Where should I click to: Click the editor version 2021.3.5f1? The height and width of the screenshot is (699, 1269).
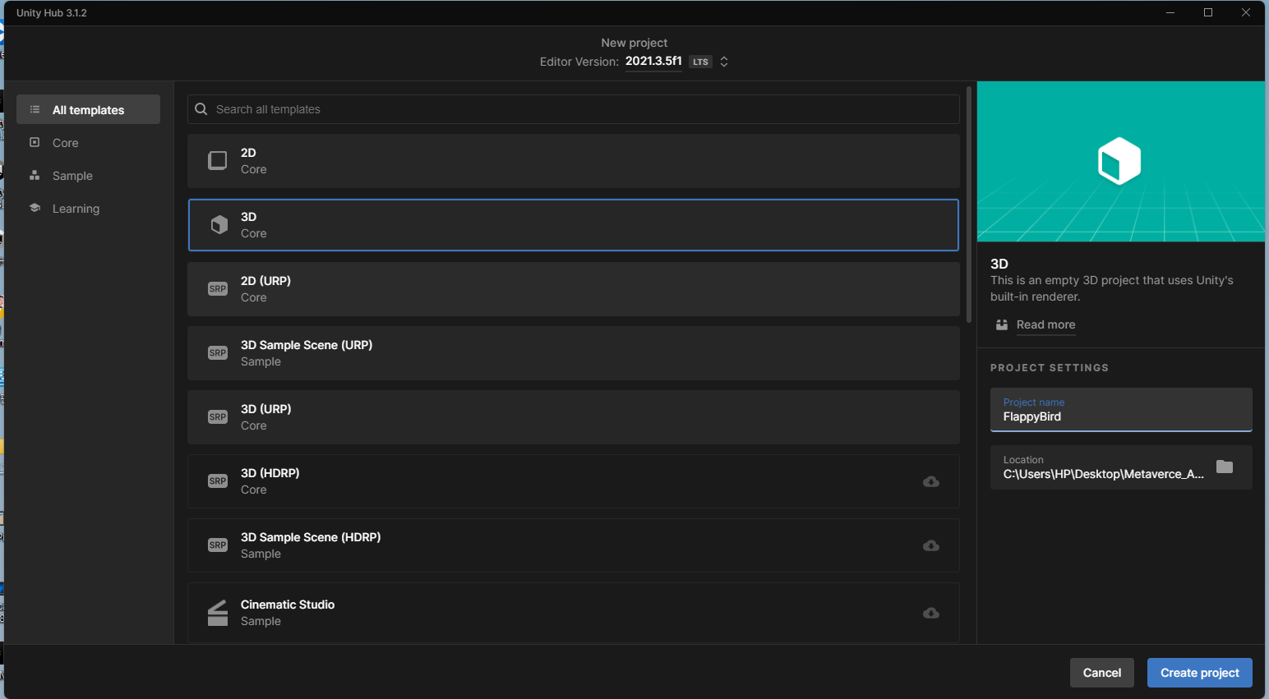[653, 61]
